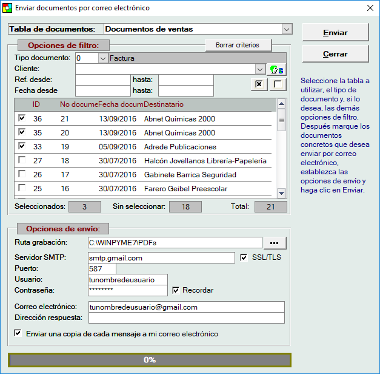Screen dimensions: 380x374
Task: Expand the Cliente dropdown list
Action: click(260, 69)
